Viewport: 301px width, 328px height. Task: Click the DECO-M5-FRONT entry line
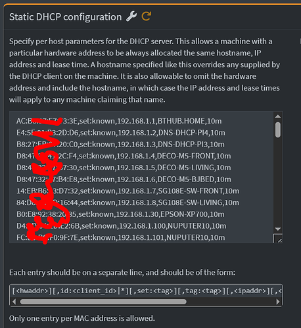tap(124, 156)
